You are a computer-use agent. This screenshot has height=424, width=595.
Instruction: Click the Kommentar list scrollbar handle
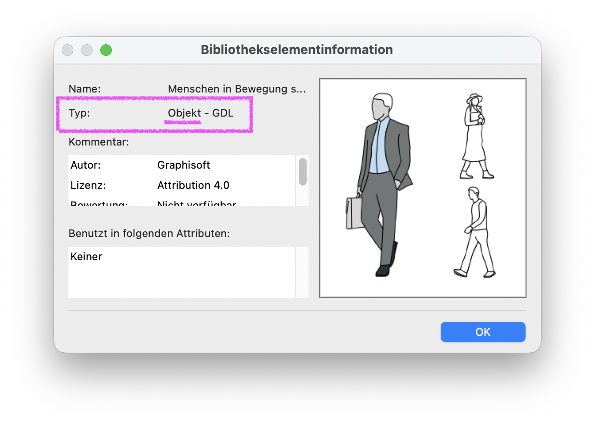pos(302,172)
